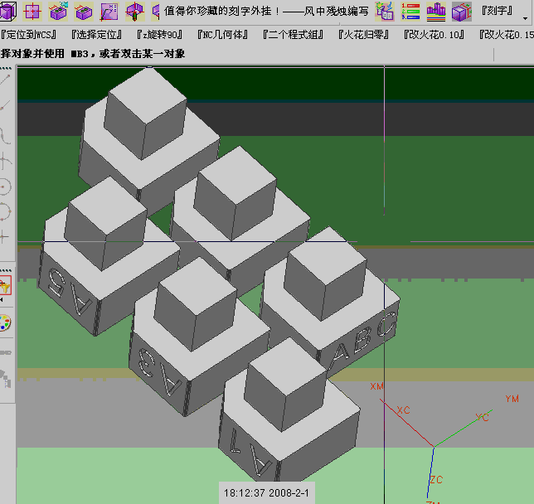Click the red crosshair cube toolbar icon

coord(133,12)
